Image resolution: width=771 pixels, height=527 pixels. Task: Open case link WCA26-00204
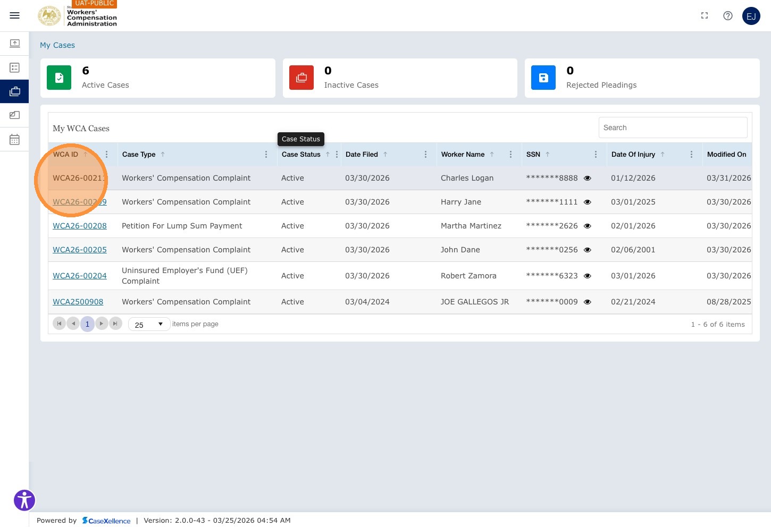point(80,276)
